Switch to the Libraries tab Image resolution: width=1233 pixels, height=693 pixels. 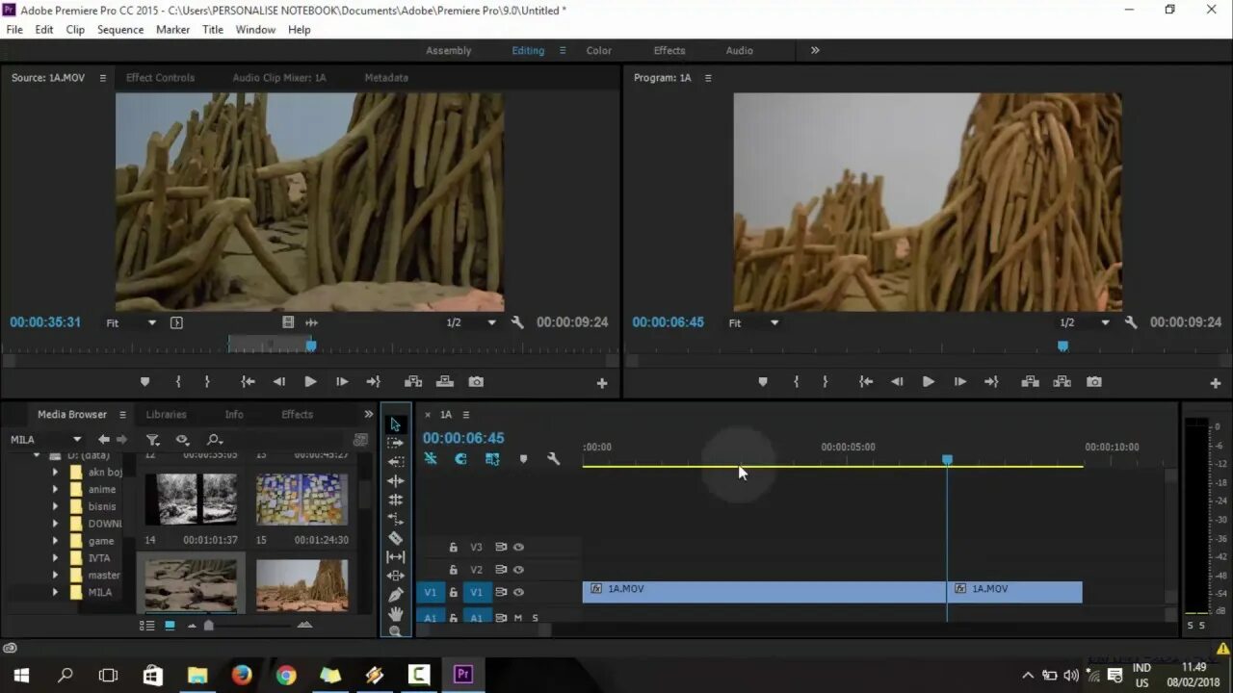[166, 415]
